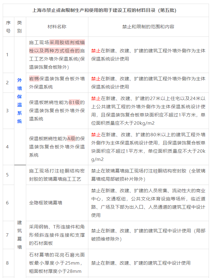The image size is (212, 278).
Task: Click the highlighted B1级 text
Action: click(x=74, y=102)
